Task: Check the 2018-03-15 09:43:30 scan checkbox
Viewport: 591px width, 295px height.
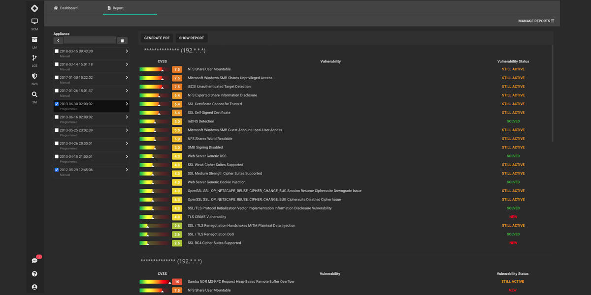Action: coord(57,51)
